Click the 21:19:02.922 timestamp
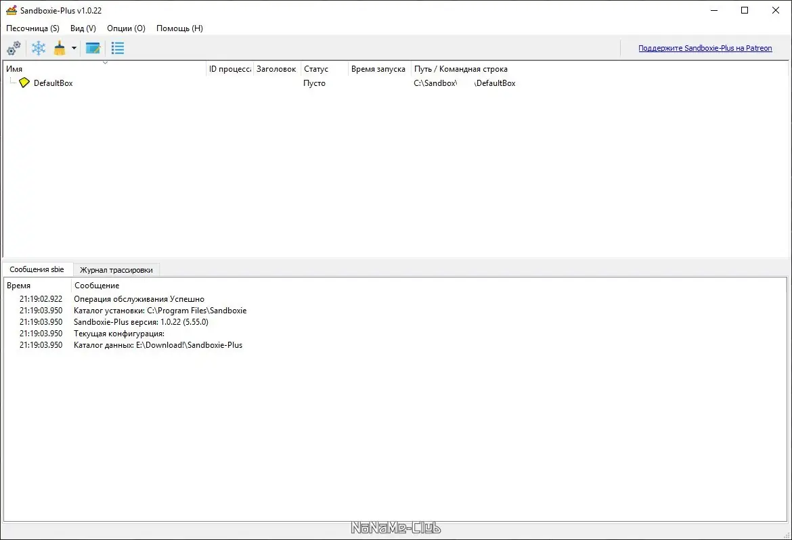This screenshot has height=540, width=792. click(41, 299)
